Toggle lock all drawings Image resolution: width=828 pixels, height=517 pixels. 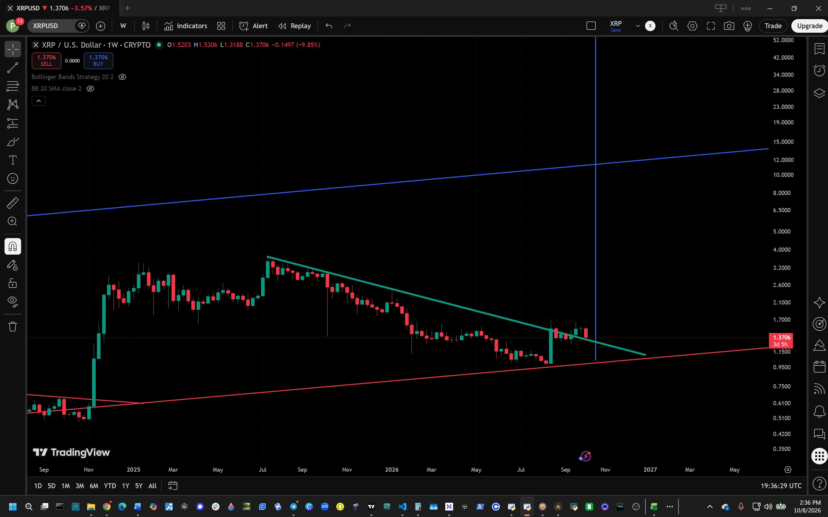(13, 283)
